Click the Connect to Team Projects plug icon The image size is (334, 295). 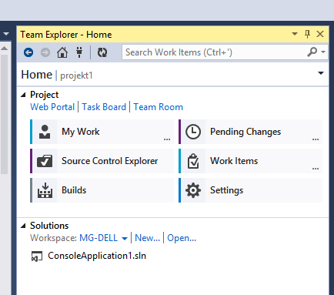click(x=79, y=52)
